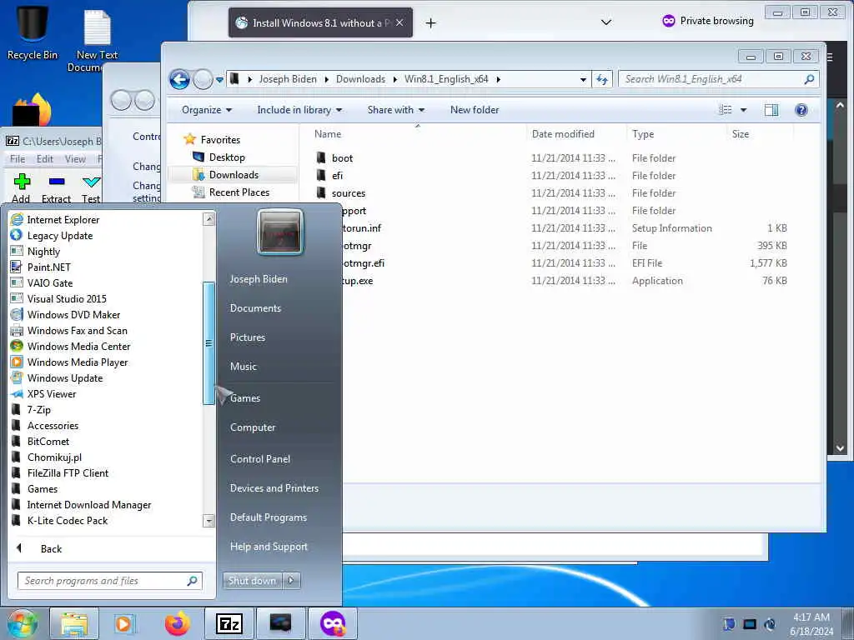
Task: Open a new Firefox tab
Action: pos(431,22)
